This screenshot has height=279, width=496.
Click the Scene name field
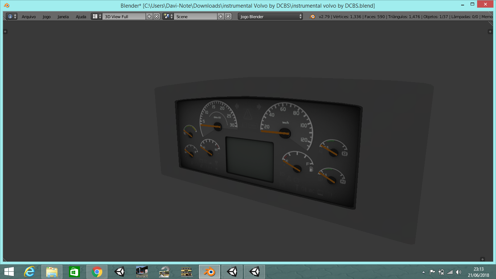196,16
